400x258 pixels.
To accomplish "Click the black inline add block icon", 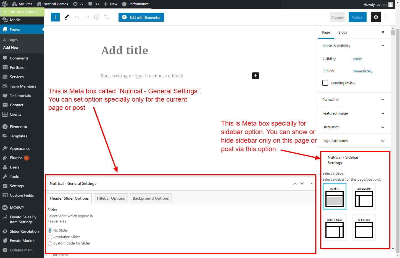I will (x=256, y=76).
